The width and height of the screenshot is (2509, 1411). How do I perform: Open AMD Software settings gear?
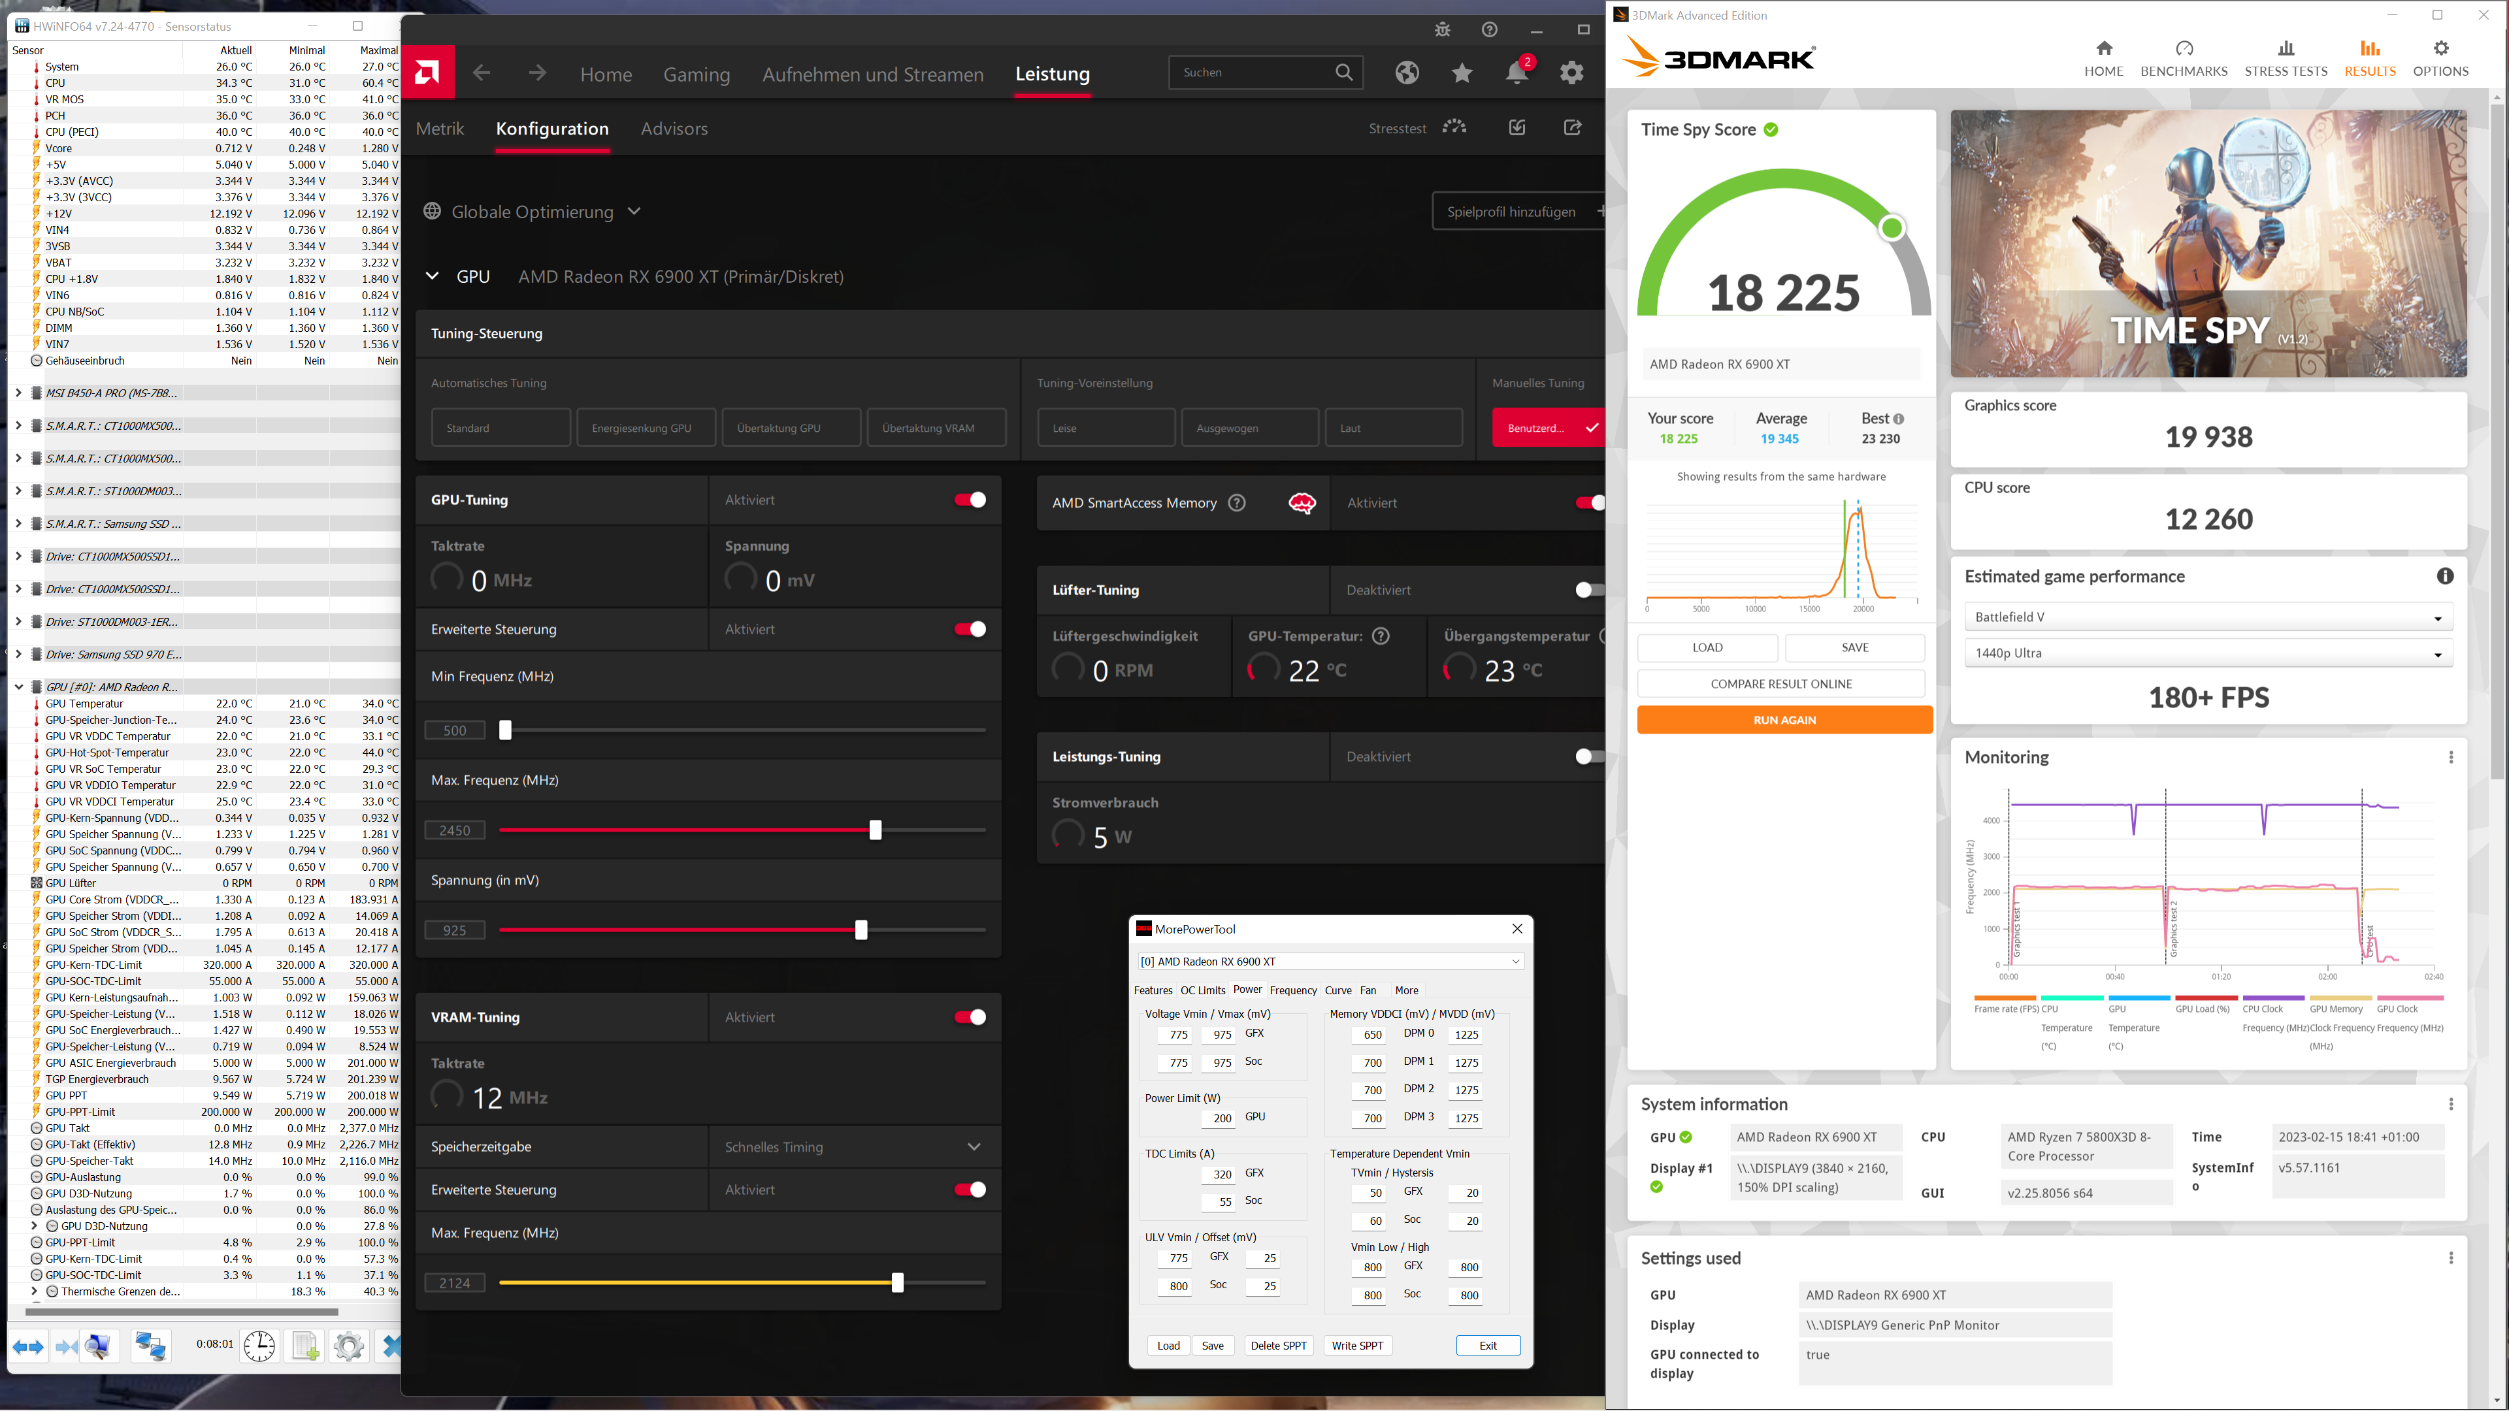point(1571,73)
